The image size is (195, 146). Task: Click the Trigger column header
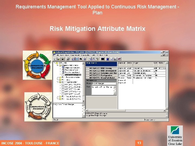click(143, 64)
